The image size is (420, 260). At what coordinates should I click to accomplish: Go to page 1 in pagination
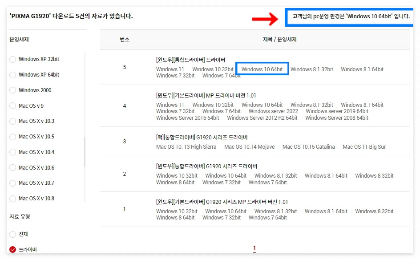coord(254,248)
